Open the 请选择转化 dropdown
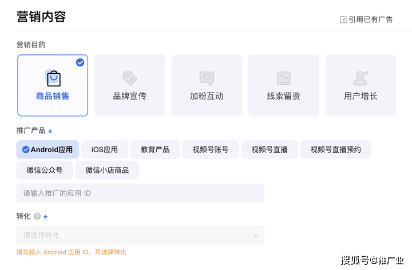 140,235
